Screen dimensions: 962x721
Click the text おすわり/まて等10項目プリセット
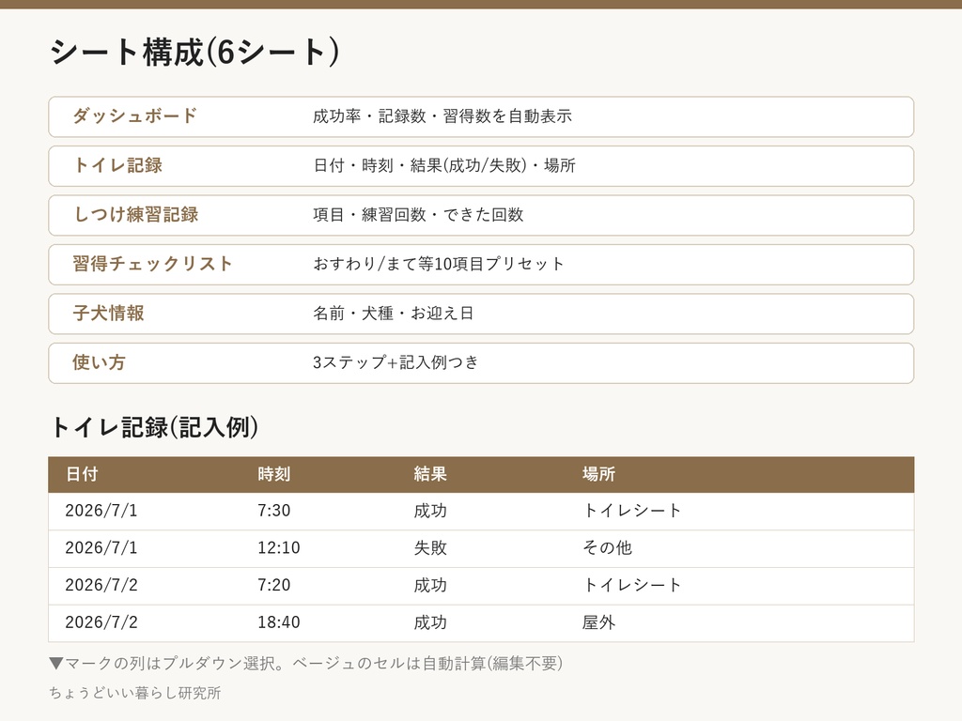click(438, 264)
